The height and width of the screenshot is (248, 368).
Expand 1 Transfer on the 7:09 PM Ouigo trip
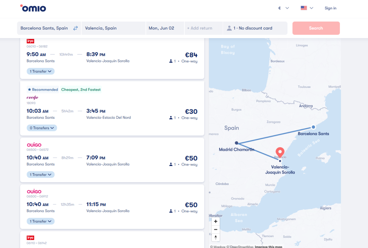click(40, 175)
